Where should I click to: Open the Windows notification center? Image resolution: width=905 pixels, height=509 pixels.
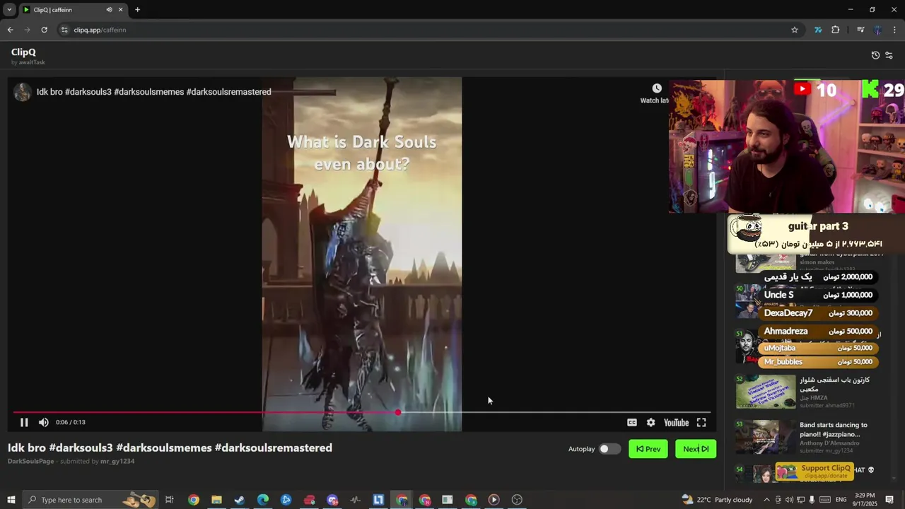pyautogui.click(x=889, y=500)
